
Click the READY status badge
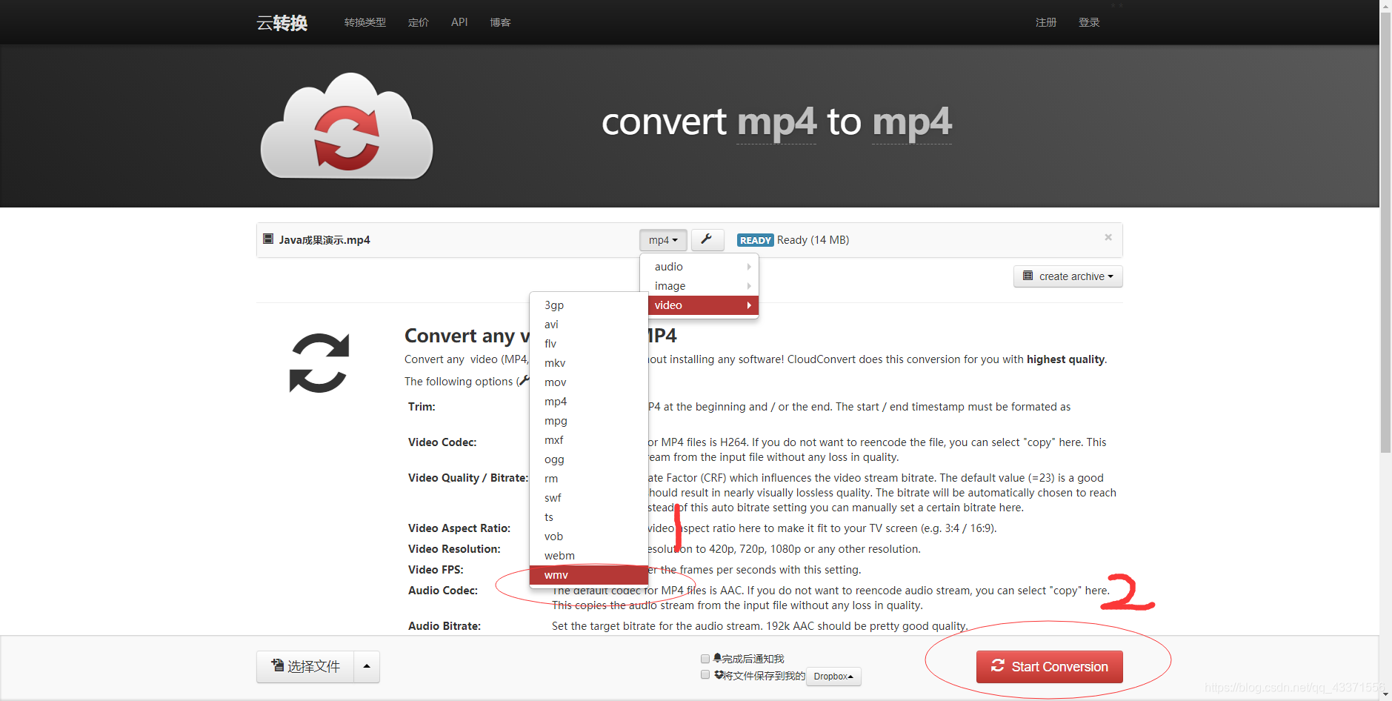pos(755,240)
